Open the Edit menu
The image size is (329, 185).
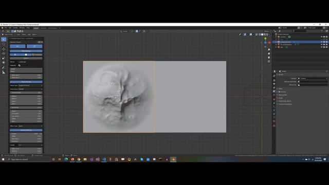[x=10, y=28]
